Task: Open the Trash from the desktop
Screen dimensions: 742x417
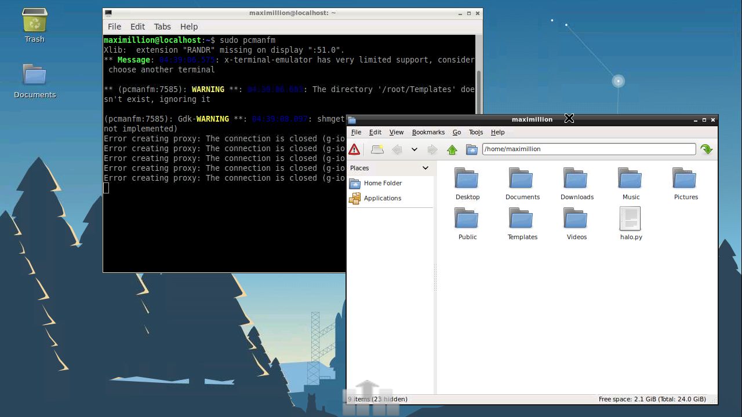Action: click(x=34, y=22)
